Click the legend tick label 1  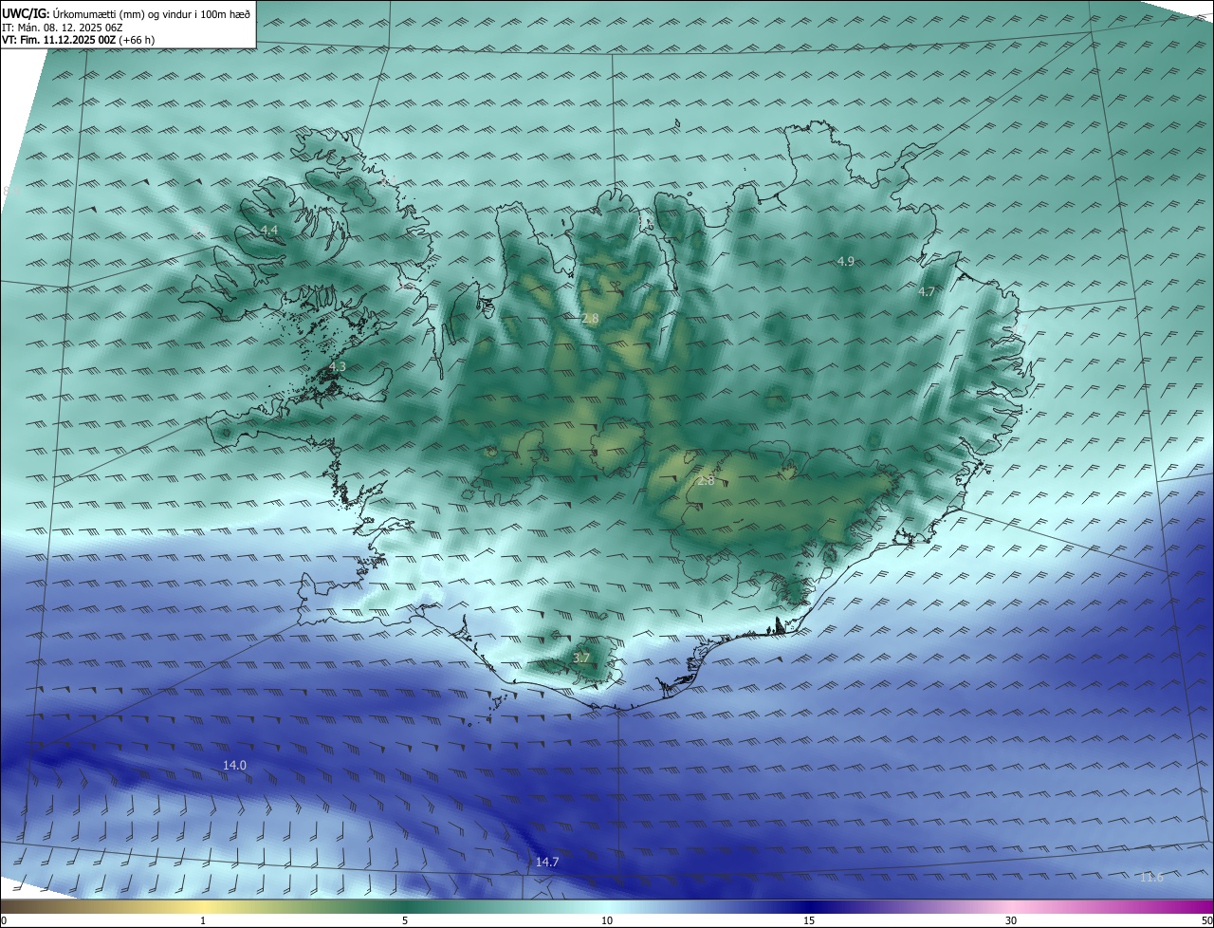pos(203,920)
